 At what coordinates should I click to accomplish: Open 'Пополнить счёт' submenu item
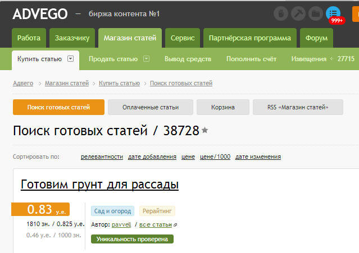click(251, 59)
